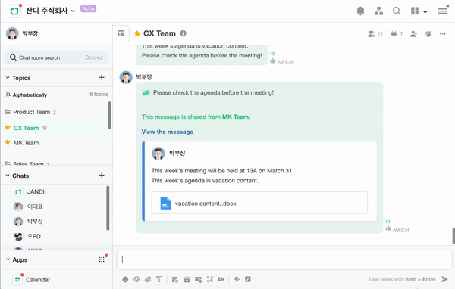Screen dimensions: 455x289
Task: Open the team name dropdown next to 잔디 주식회사
Action: (x=73, y=11)
